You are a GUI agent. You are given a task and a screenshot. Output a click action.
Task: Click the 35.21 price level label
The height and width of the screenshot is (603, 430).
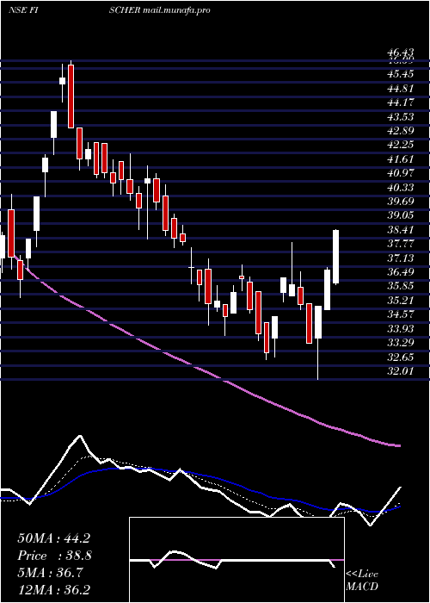coord(400,301)
